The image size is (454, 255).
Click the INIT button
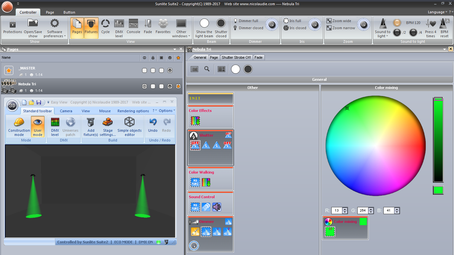[211, 98]
